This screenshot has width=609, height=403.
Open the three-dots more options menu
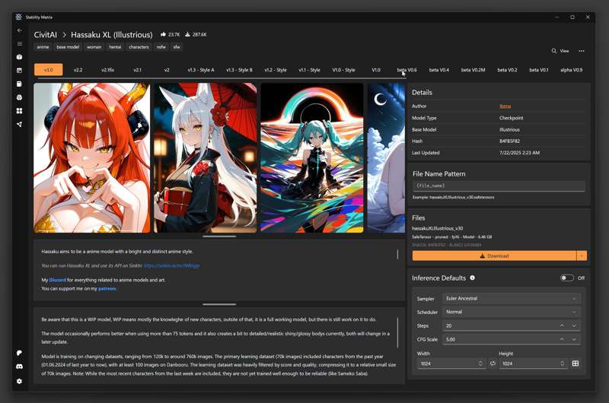tap(582, 51)
